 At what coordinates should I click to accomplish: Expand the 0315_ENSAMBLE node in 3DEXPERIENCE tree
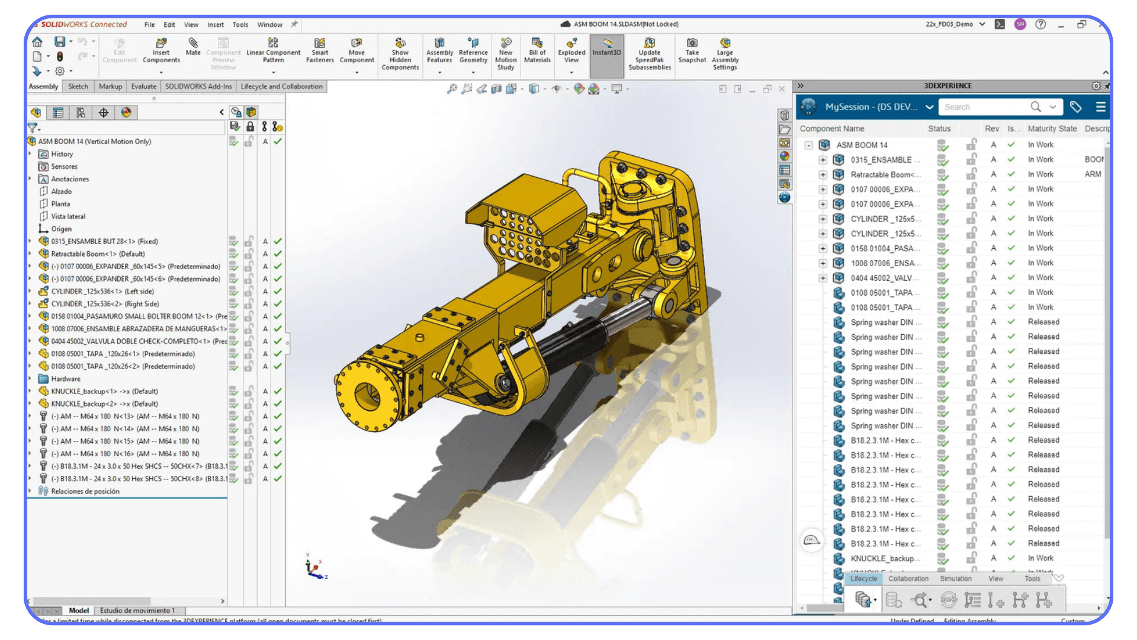click(x=823, y=159)
